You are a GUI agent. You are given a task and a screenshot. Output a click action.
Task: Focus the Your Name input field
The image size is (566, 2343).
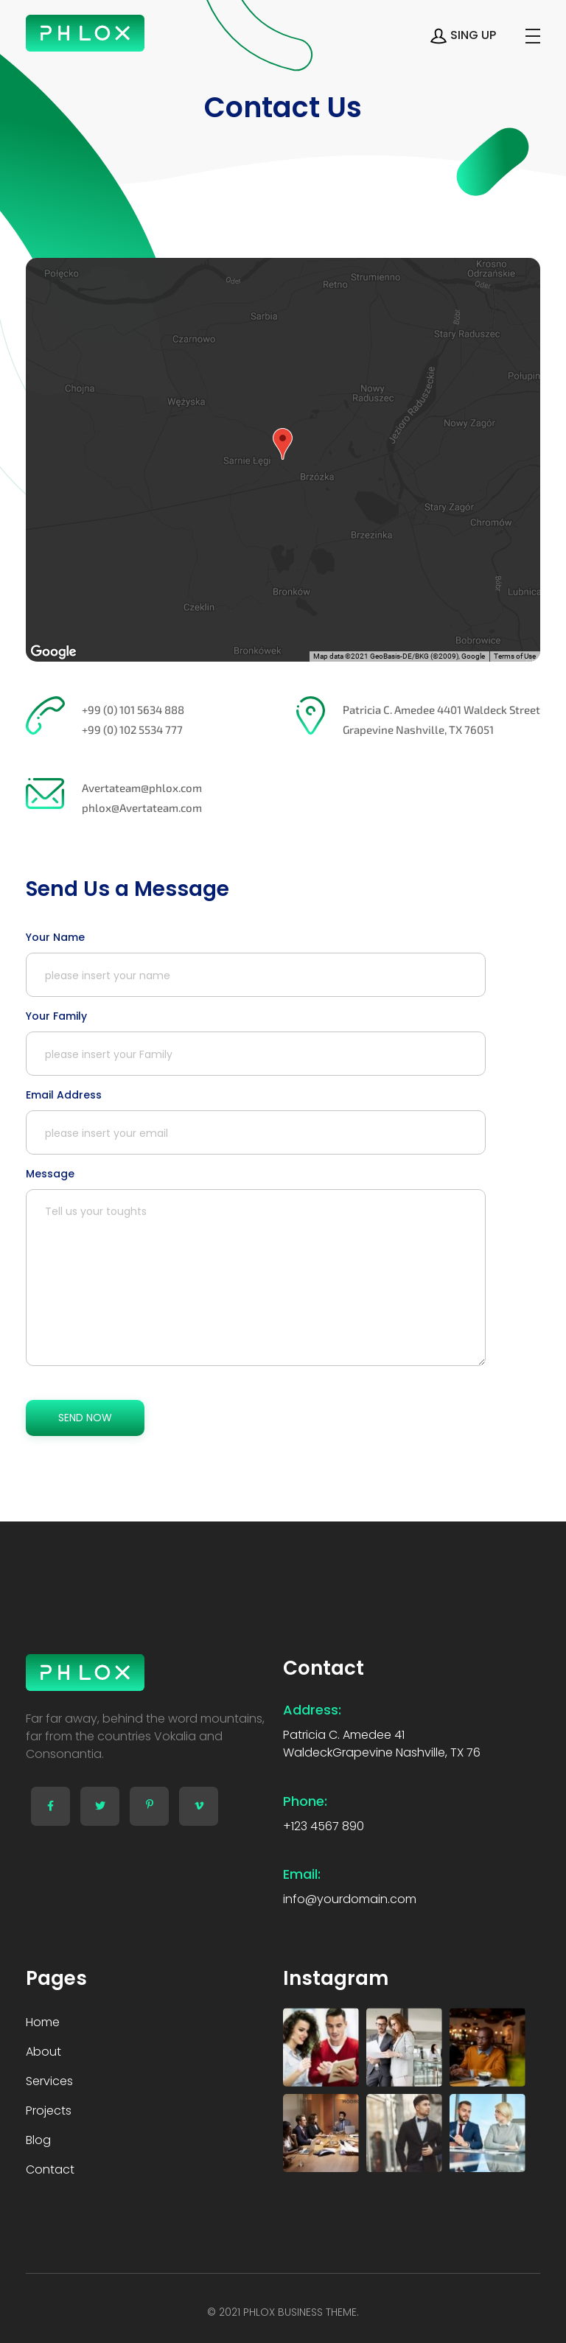pyautogui.click(x=255, y=974)
